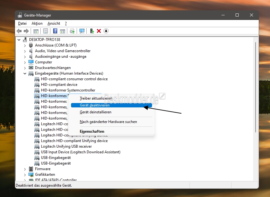Click the Druckwarteschlangen printer icon
270x197 pixels.
[31, 68]
